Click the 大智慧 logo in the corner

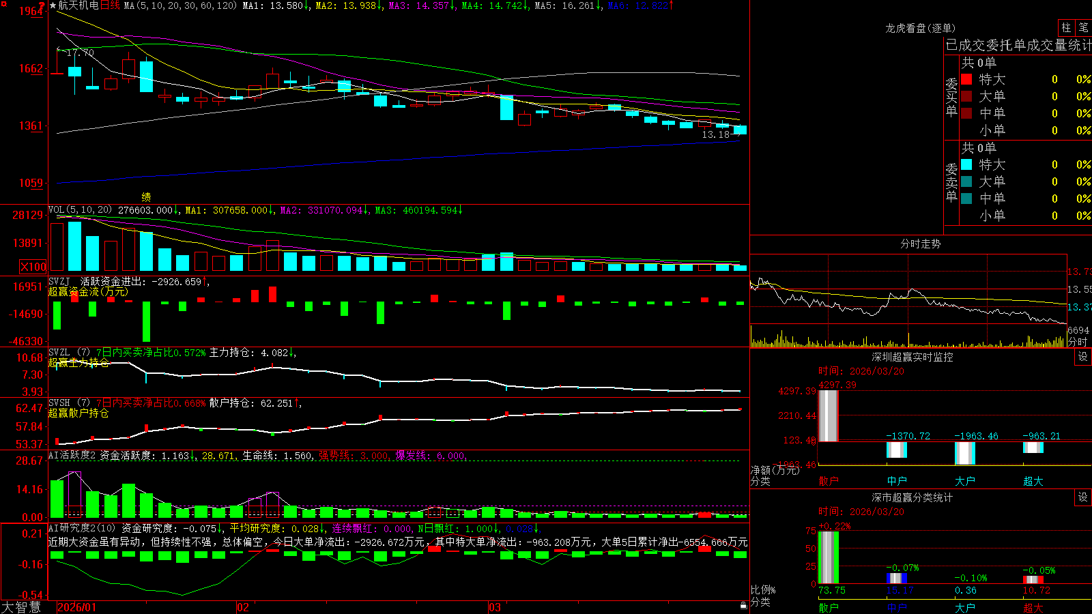tap(21, 607)
